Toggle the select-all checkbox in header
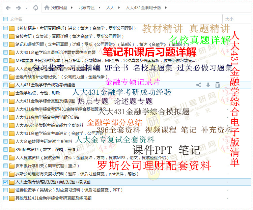The width and height of the screenshot is (253, 210). pos(5,19)
